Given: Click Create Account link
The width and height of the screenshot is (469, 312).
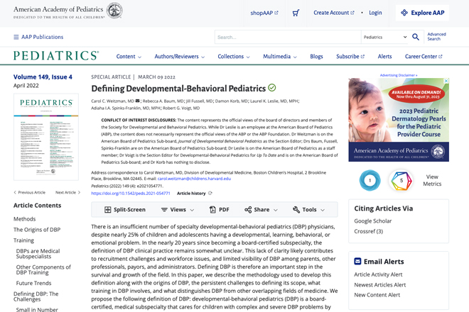Looking at the screenshot, I should click(x=334, y=13).
